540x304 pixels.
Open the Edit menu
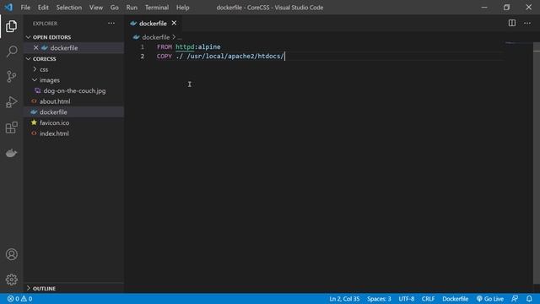coord(43,8)
